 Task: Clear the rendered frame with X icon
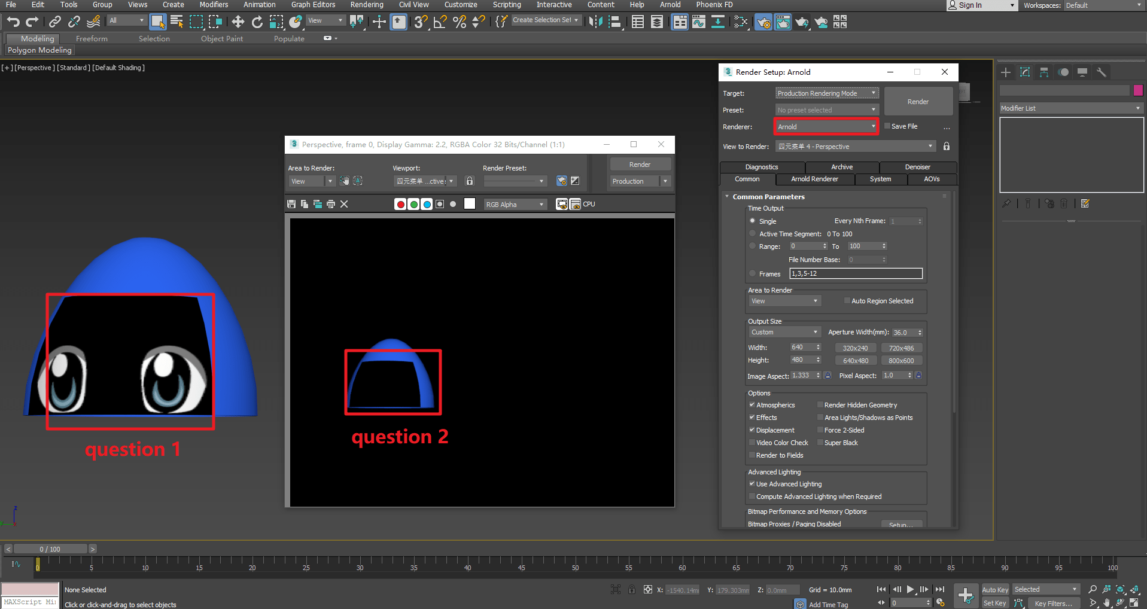click(x=344, y=204)
